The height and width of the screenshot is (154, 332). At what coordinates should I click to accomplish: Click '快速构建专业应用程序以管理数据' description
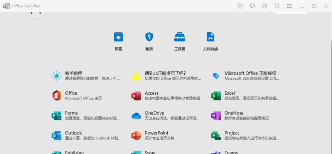click(x=172, y=98)
